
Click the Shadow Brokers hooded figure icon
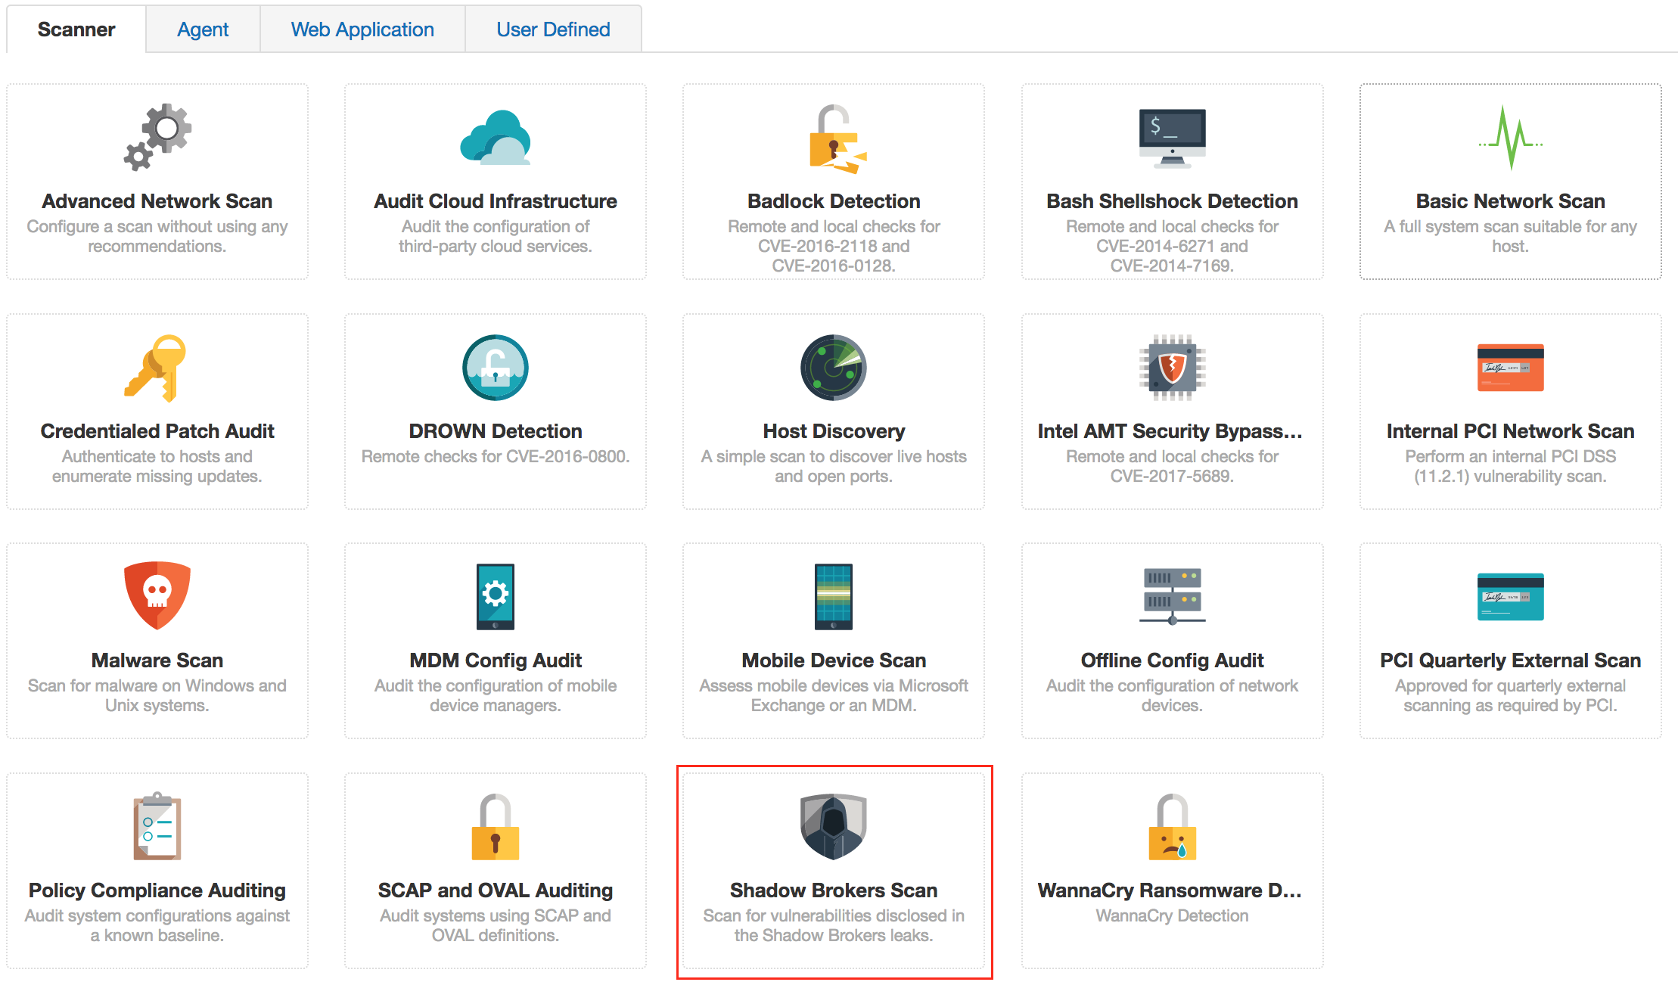(834, 826)
